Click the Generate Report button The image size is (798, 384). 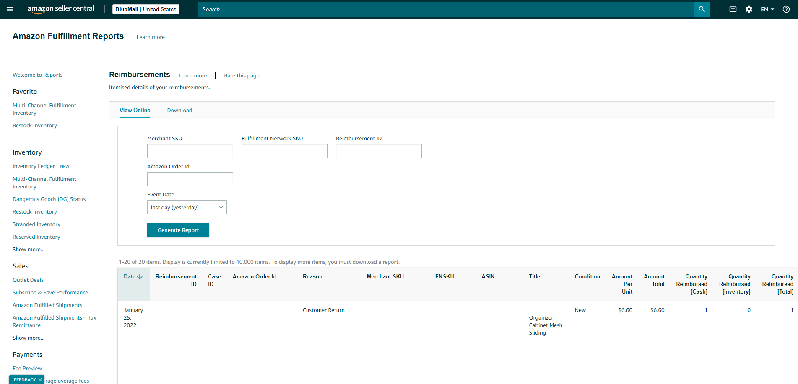(x=178, y=230)
